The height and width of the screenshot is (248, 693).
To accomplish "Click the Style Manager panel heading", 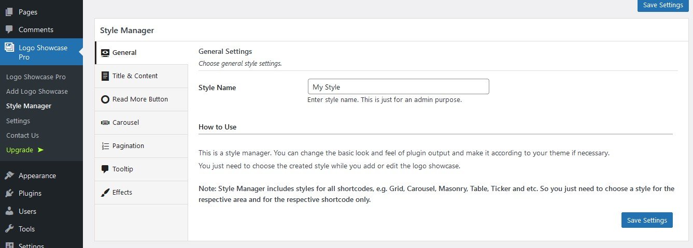I will pos(127,30).
